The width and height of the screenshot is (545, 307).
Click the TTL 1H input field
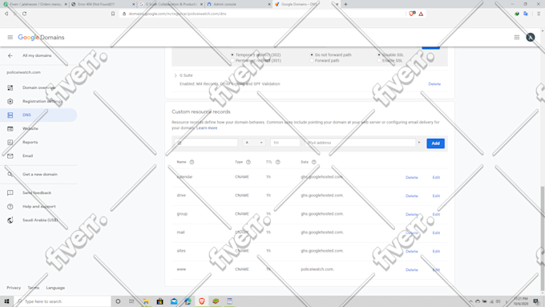(x=285, y=143)
